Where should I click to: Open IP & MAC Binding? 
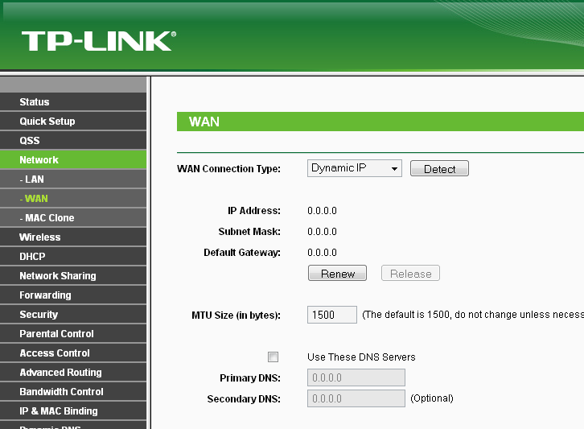[x=73, y=412]
